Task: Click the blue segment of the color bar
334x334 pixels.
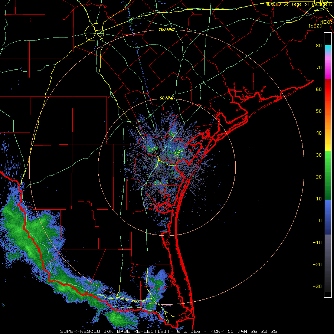Action: click(328, 217)
